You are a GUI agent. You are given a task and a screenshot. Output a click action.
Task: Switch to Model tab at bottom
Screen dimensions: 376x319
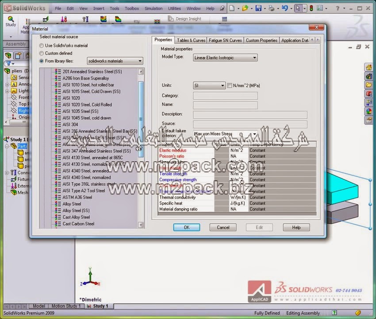[38, 306]
